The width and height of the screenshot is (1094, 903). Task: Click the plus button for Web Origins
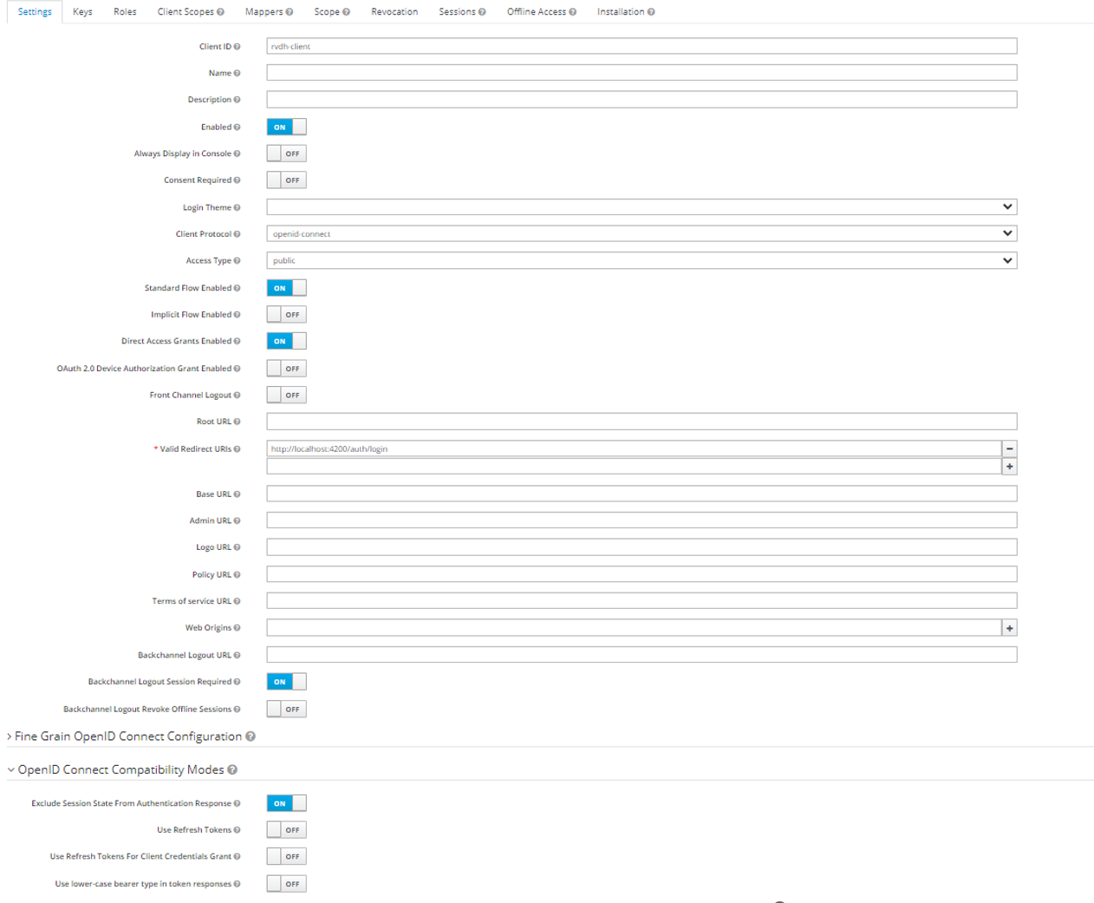[x=1009, y=628]
